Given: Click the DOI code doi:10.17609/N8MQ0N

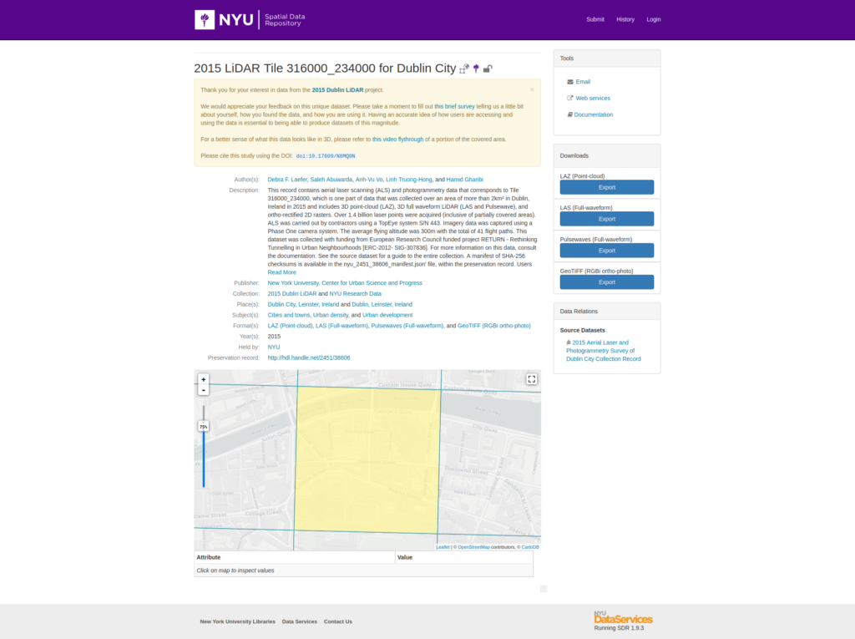Looking at the screenshot, I should tap(326, 156).
